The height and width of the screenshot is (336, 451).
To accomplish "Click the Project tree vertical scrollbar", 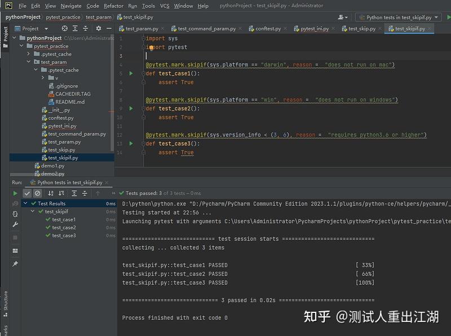I will (x=112, y=93).
